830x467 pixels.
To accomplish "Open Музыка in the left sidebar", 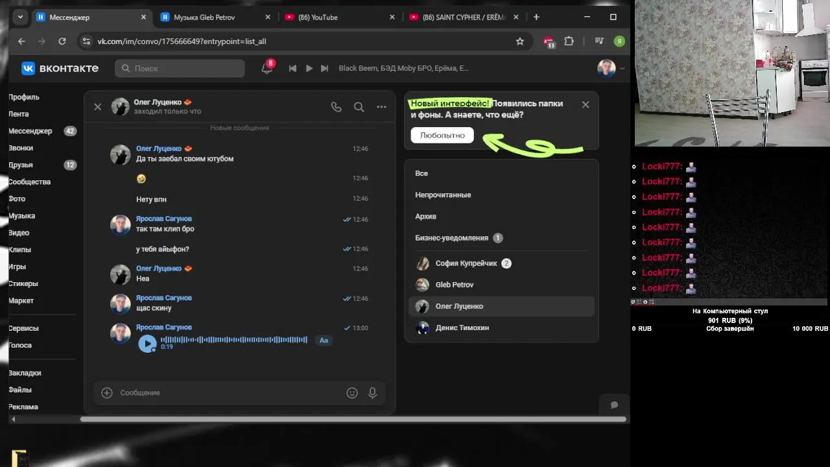I will [22, 216].
